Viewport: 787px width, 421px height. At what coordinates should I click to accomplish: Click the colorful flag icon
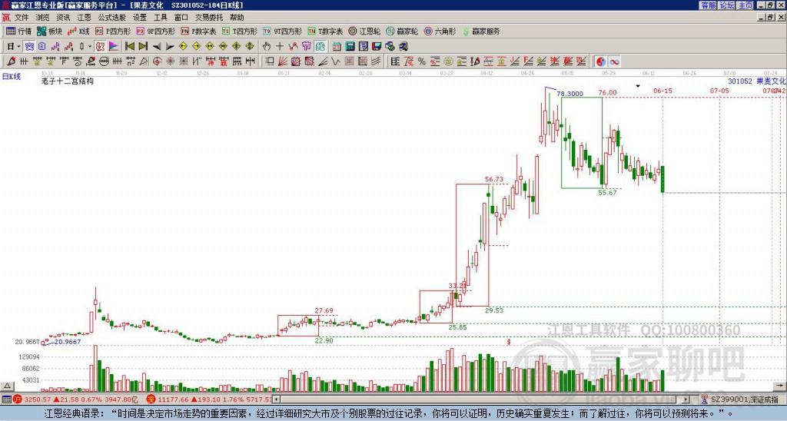114,47
